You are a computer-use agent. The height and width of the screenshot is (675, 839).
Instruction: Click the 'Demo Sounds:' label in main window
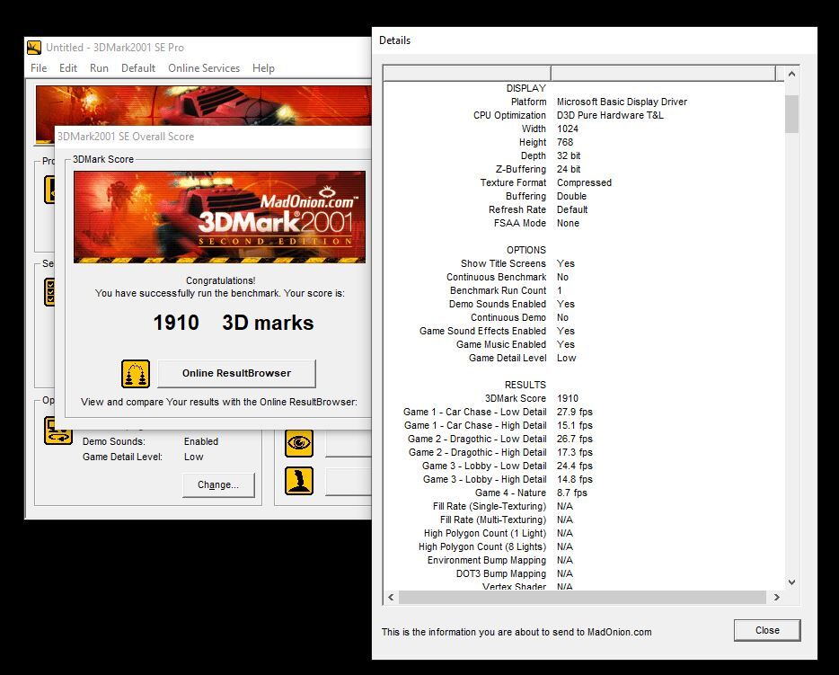pos(114,441)
